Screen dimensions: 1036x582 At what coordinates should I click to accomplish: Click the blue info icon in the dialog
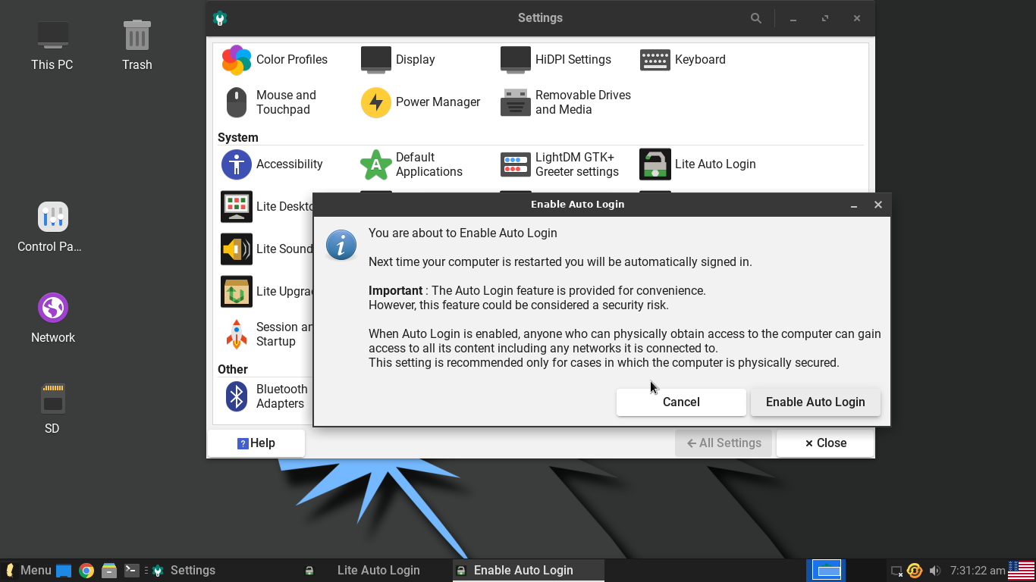tap(341, 245)
